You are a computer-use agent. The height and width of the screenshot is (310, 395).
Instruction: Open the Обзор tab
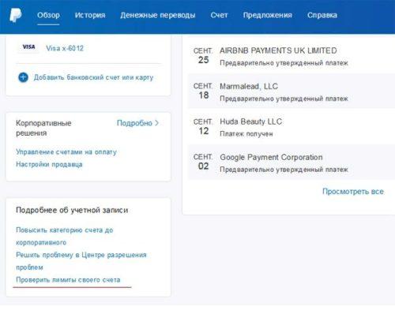[x=48, y=15]
